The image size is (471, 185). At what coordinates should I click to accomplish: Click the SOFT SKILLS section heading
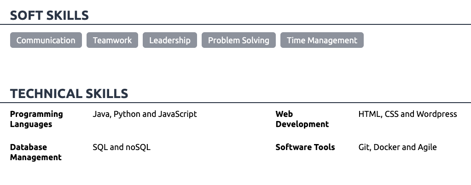[x=49, y=15]
